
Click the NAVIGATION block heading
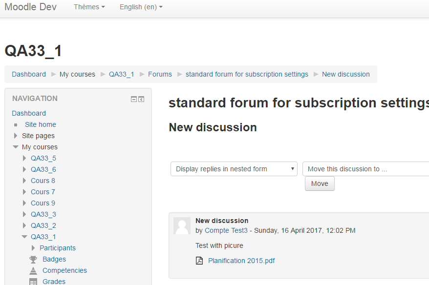(x=35, y=99)
